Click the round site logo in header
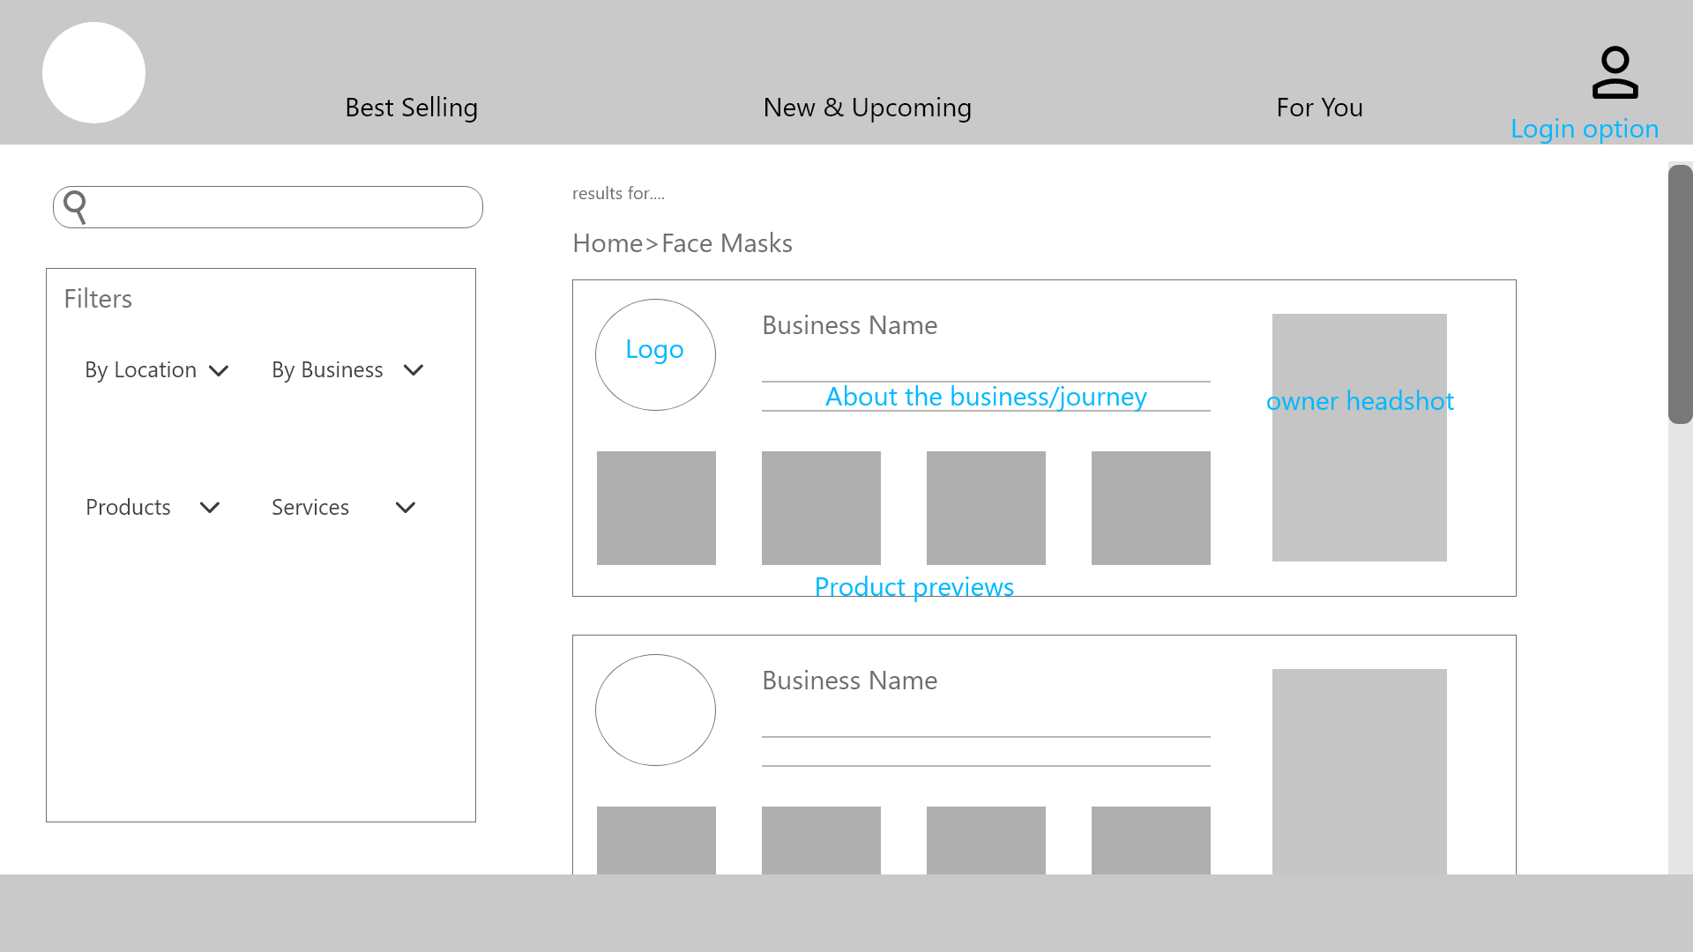This screenshot has height=952, width=1693. coord(93,72)
